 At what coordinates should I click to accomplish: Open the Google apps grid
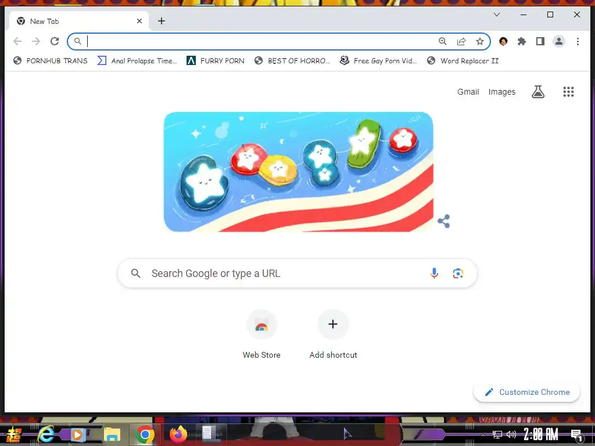568,92
